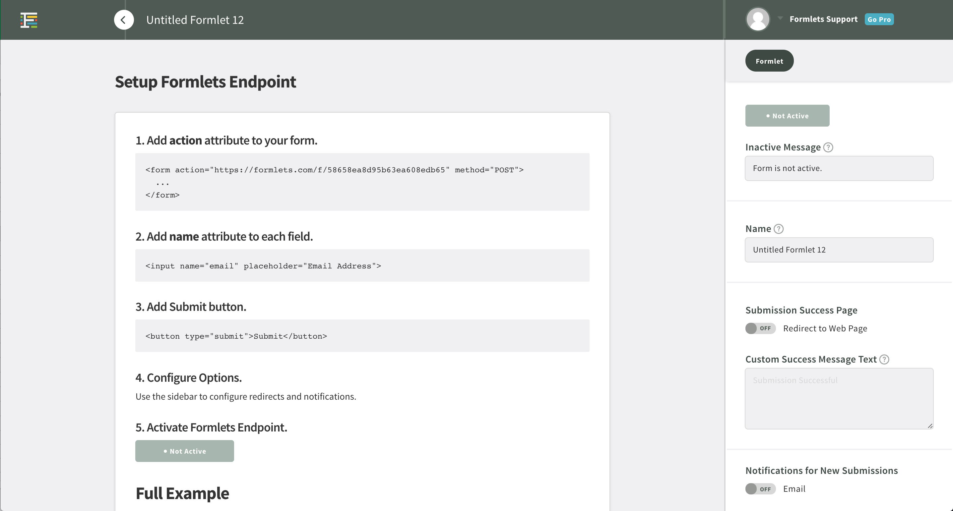Click '2. Add name attribute' heading

tap(224, 236)
